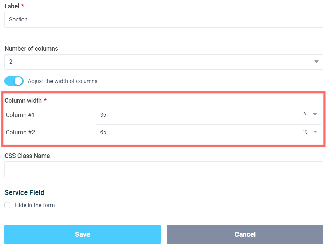Click the Column #2 row label

(x=20, y=132)
